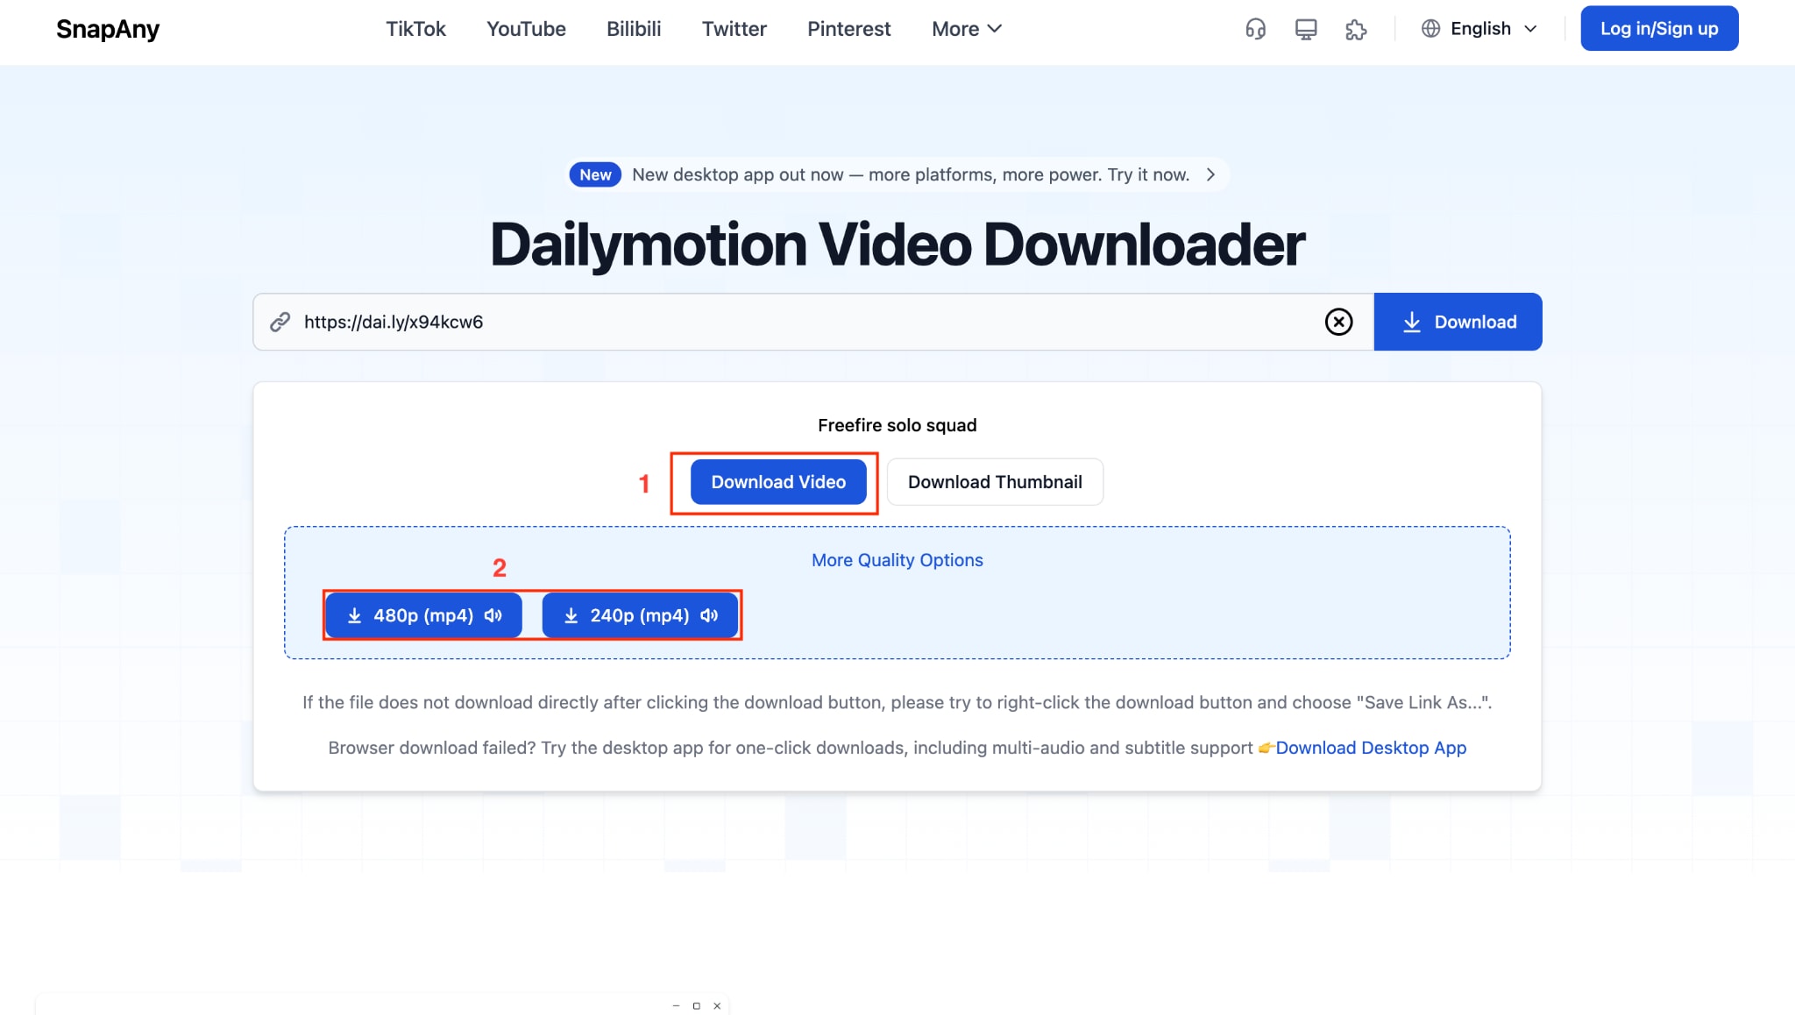Click the desktop app monitor icon

[1305, 29]
